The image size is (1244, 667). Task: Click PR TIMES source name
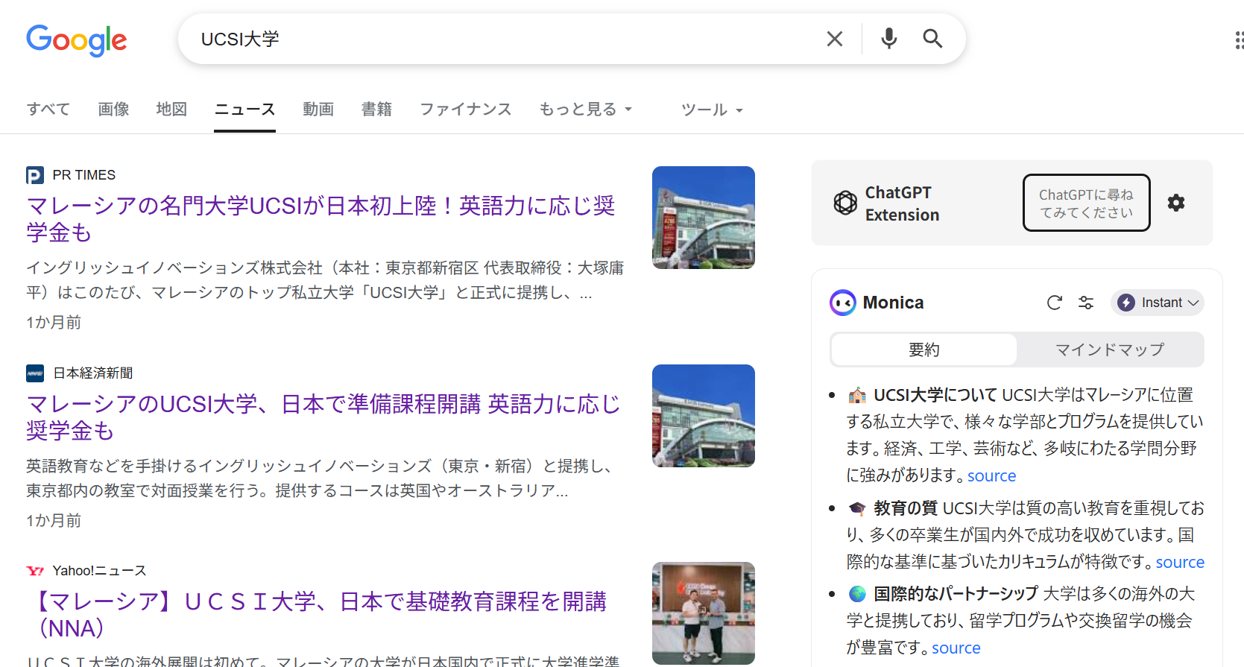click(x=84, y=175)
